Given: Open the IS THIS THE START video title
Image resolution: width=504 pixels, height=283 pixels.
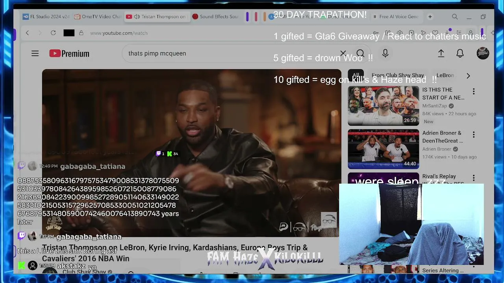Looking at the screenshot, I should pos(443,94).
